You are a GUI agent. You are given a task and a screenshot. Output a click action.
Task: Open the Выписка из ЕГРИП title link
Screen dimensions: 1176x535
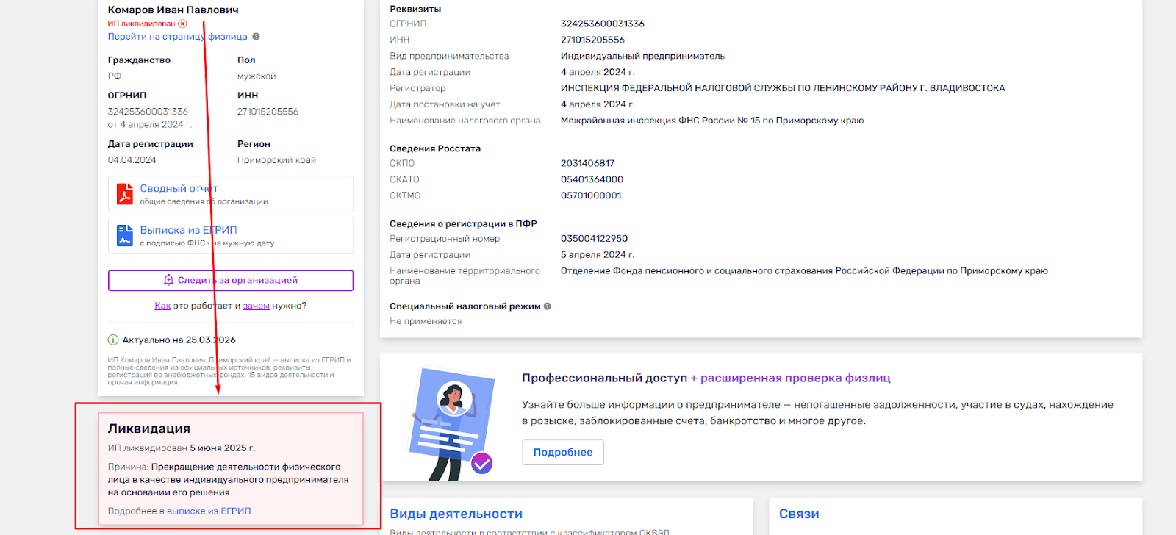click(188, 230)
